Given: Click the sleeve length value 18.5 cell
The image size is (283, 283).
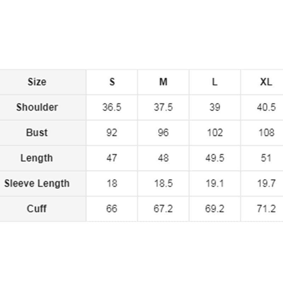Looking at the screenshot, I should [163, 184].
